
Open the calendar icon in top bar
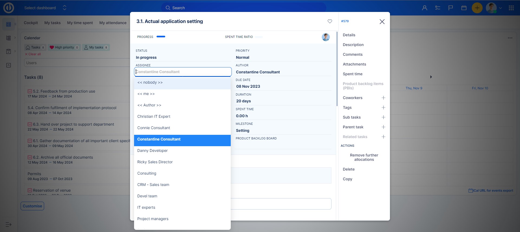pyautogui.click(x=464, y=8)
